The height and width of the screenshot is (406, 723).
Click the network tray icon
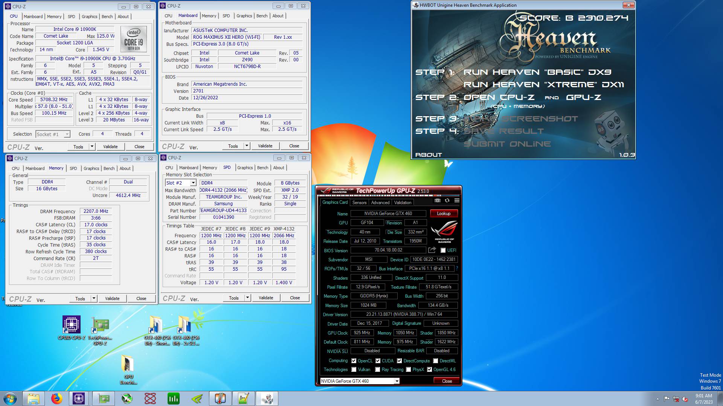[x=676, y=399]
